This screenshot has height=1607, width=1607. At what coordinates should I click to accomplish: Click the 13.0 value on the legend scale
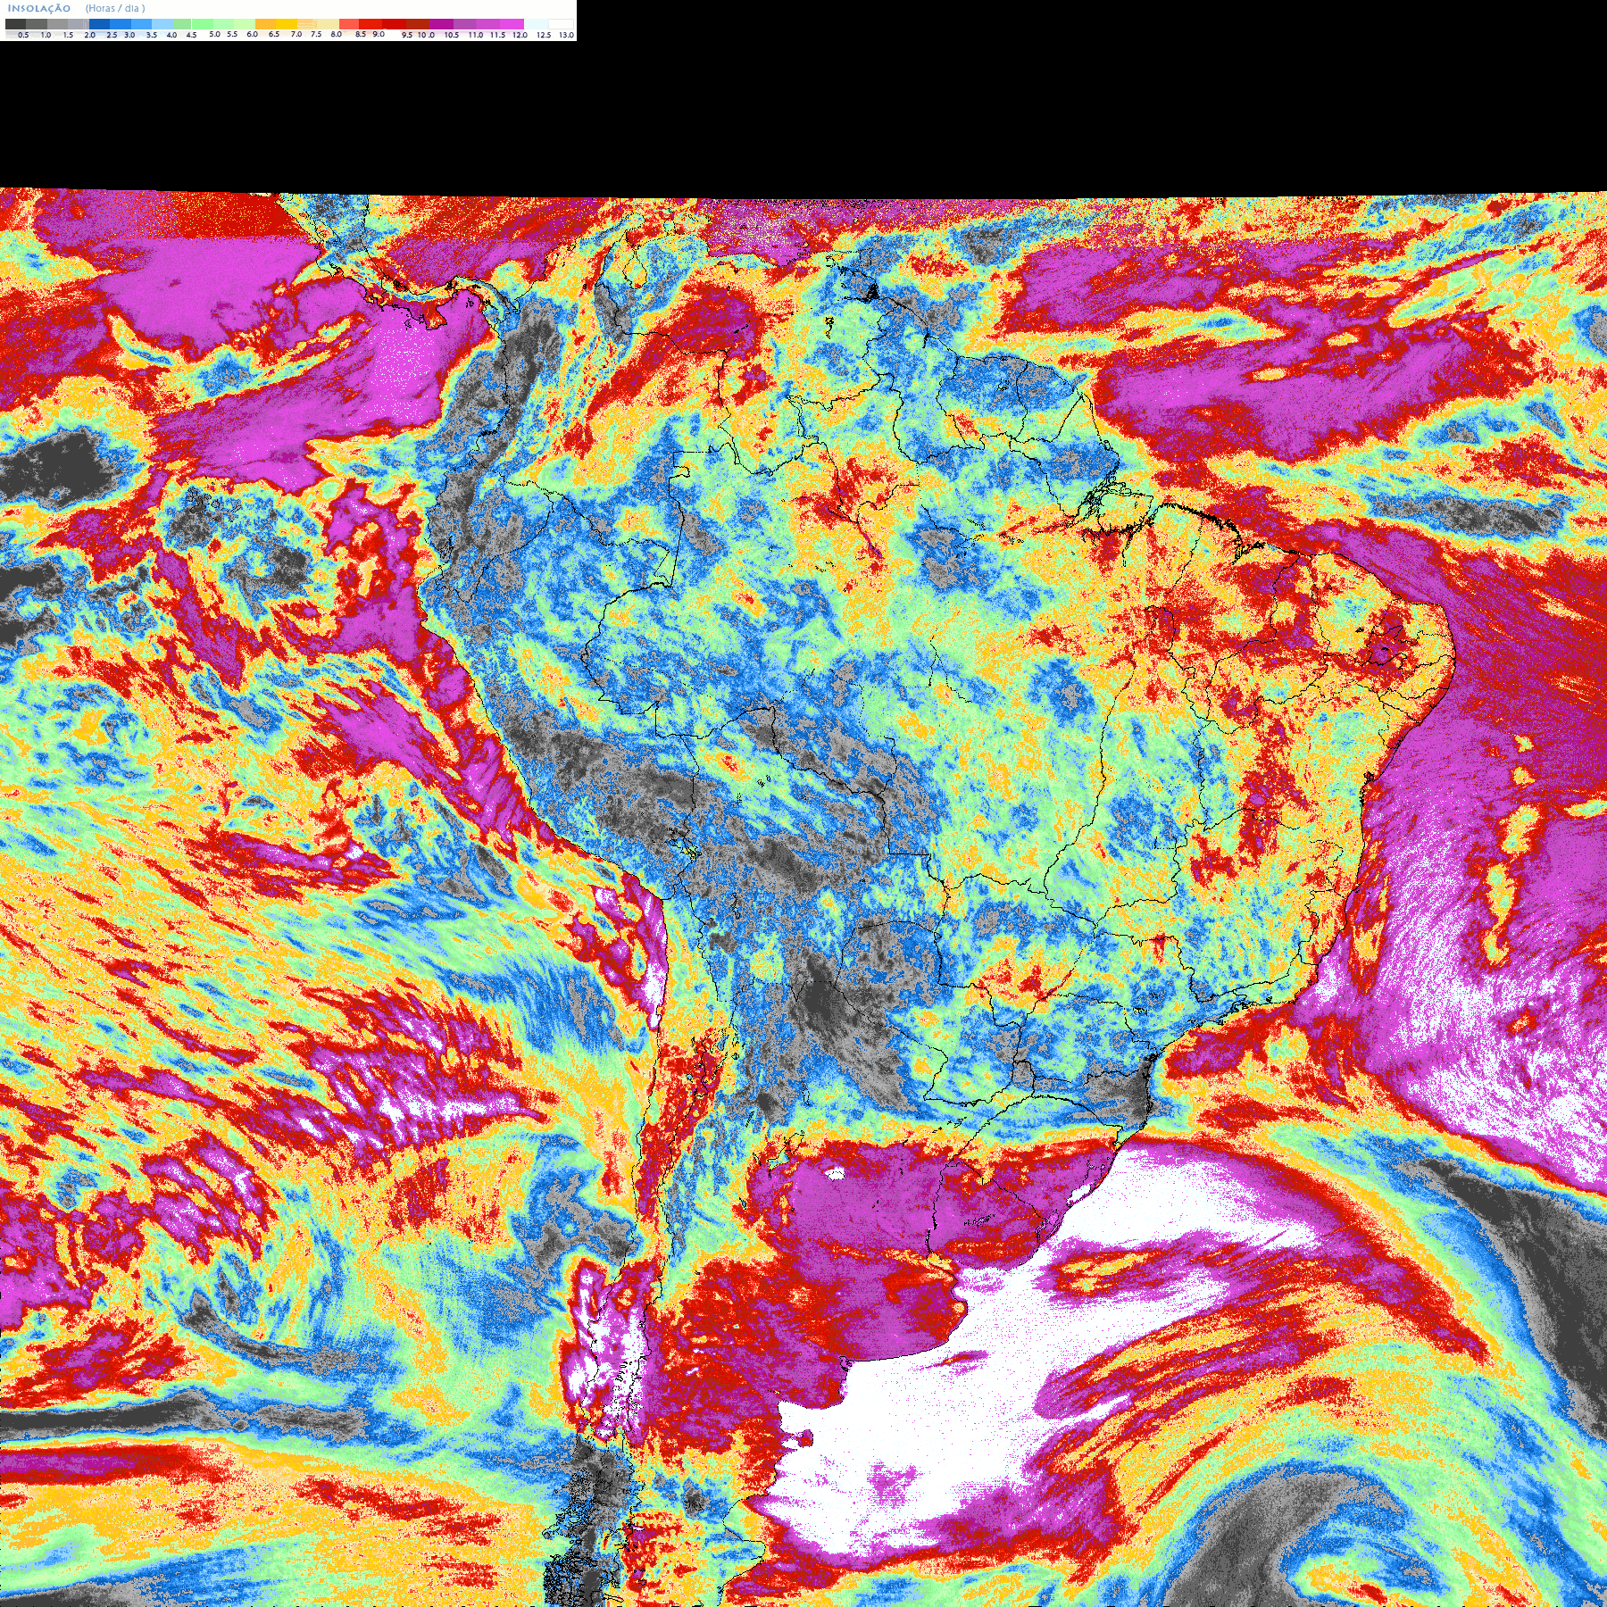[x=566, y=35]
